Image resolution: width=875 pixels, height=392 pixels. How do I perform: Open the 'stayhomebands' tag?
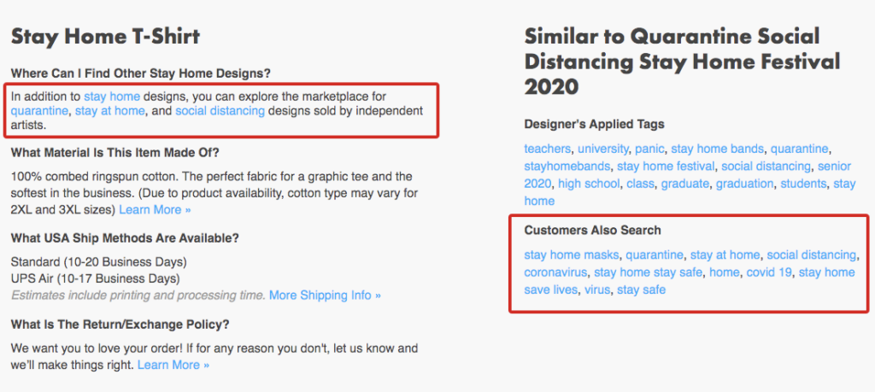(567, 167)
